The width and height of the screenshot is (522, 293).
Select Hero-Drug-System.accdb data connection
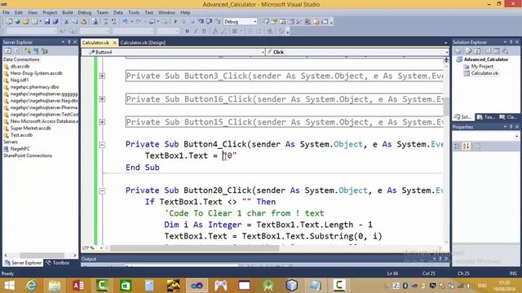point(36,73)
